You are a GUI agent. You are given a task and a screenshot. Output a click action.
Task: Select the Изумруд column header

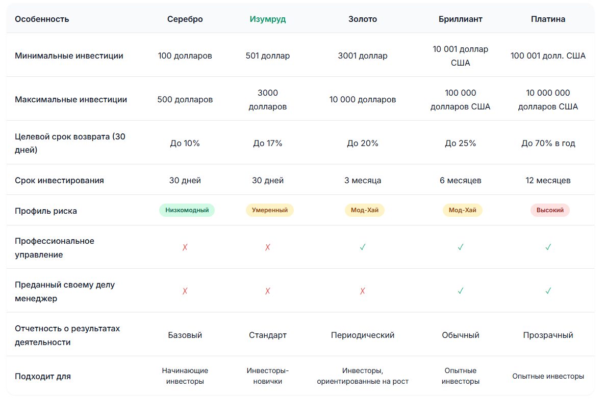click(x=268, y=19)
